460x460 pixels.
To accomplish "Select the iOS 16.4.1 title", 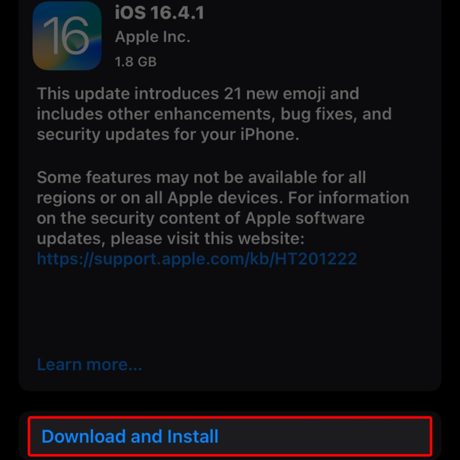I will (x=159, y=13).
